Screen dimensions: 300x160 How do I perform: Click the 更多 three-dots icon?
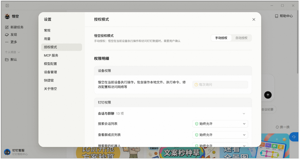(7, 42)
